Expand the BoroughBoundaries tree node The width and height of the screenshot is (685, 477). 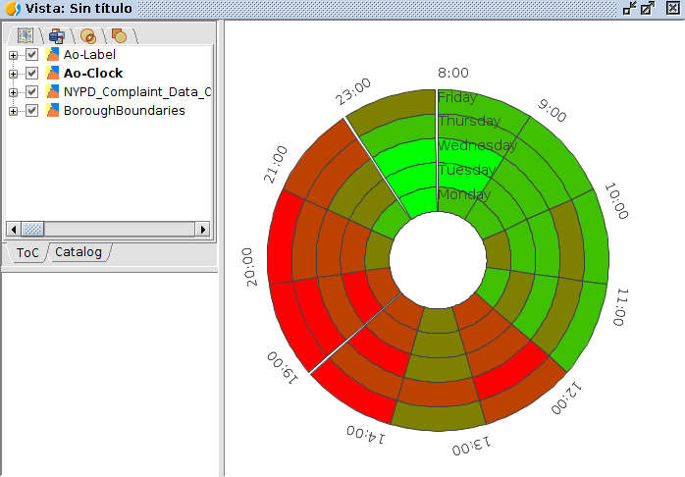14,111
